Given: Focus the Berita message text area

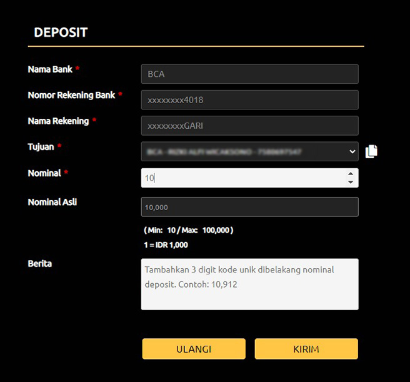Looking at the screenshot, I should 249,284.
